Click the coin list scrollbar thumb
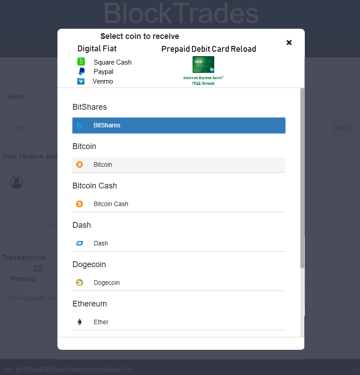The image size is (360, 375). coord(302,178)
